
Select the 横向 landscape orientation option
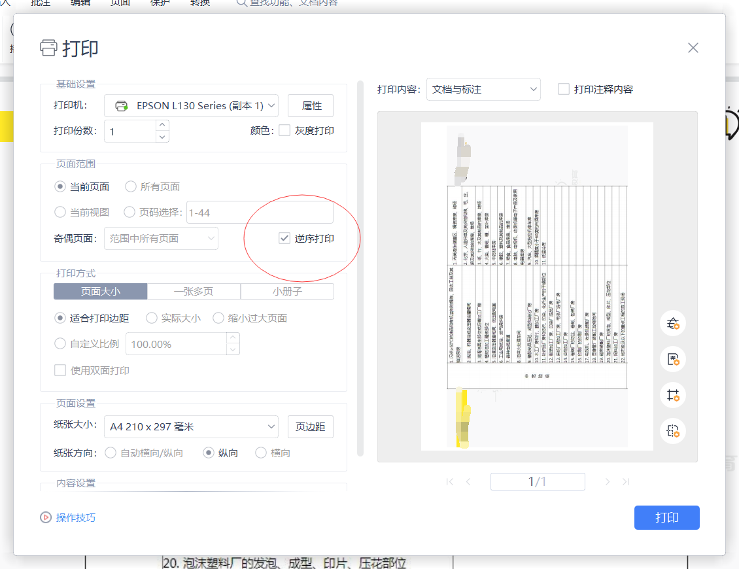[261, 452]
